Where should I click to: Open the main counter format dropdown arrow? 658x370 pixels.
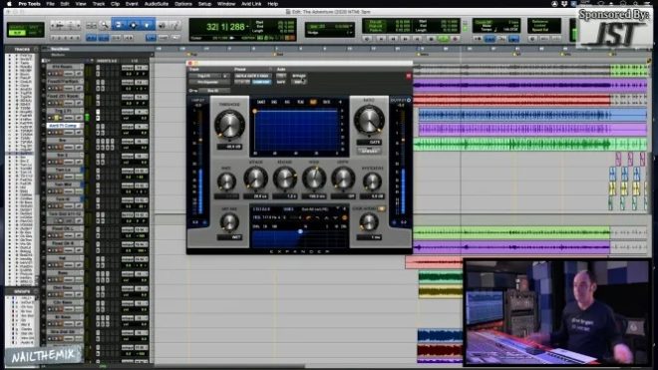(248, 27)
